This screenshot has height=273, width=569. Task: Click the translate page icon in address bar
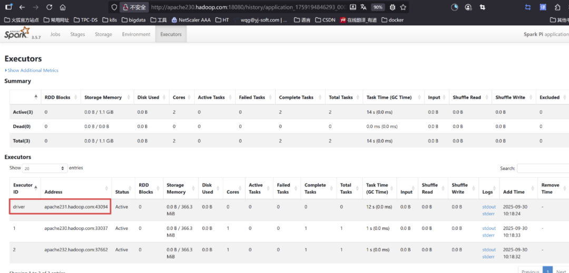[x=363, y=7]
